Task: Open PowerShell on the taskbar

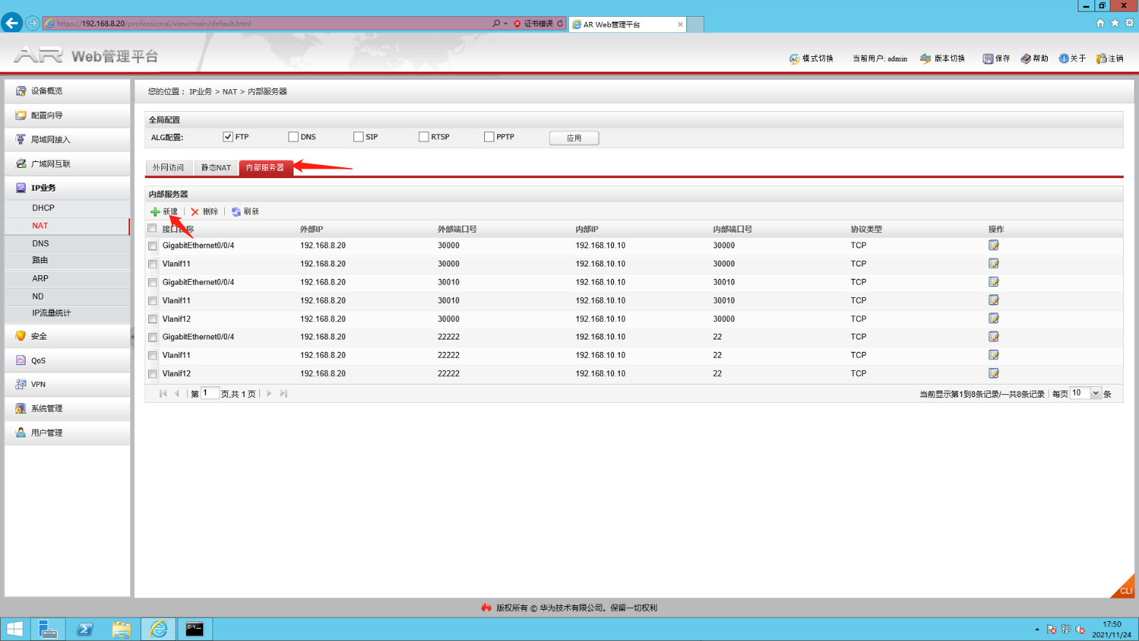Action: (x=85, y=629)
